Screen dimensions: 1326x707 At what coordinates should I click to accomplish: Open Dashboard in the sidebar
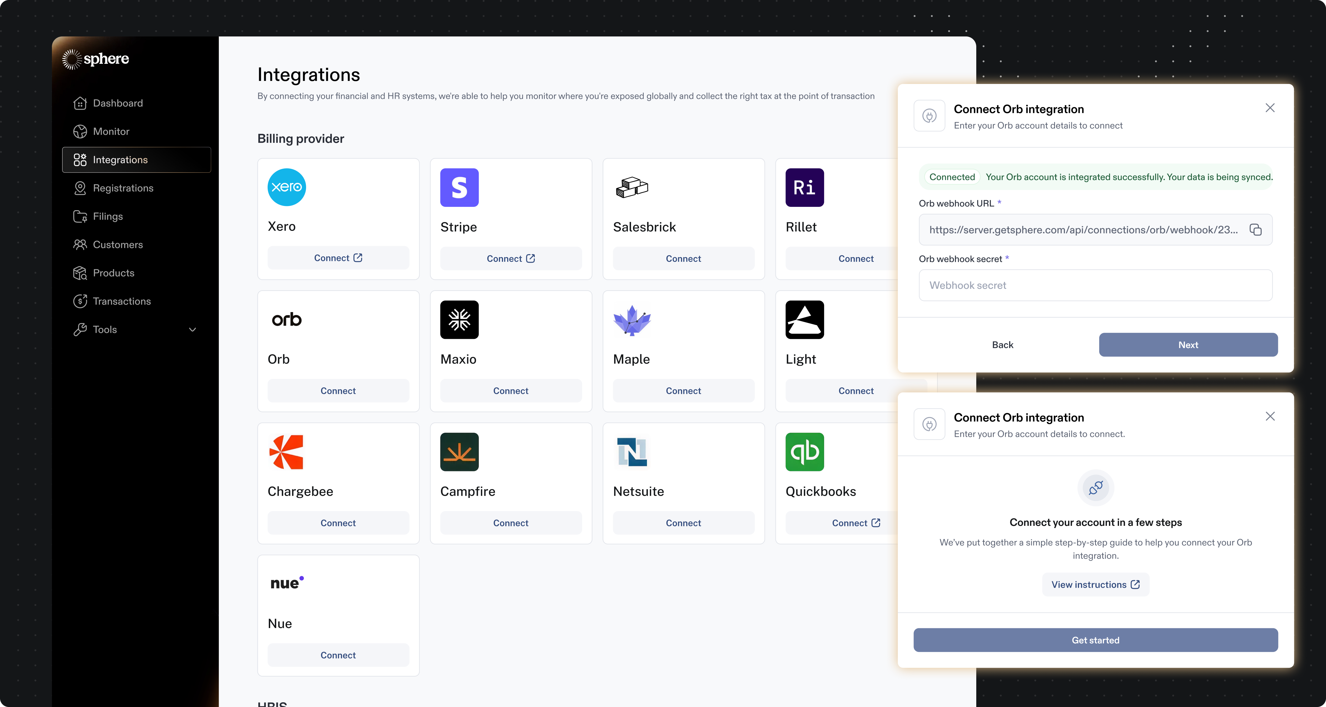118,103
